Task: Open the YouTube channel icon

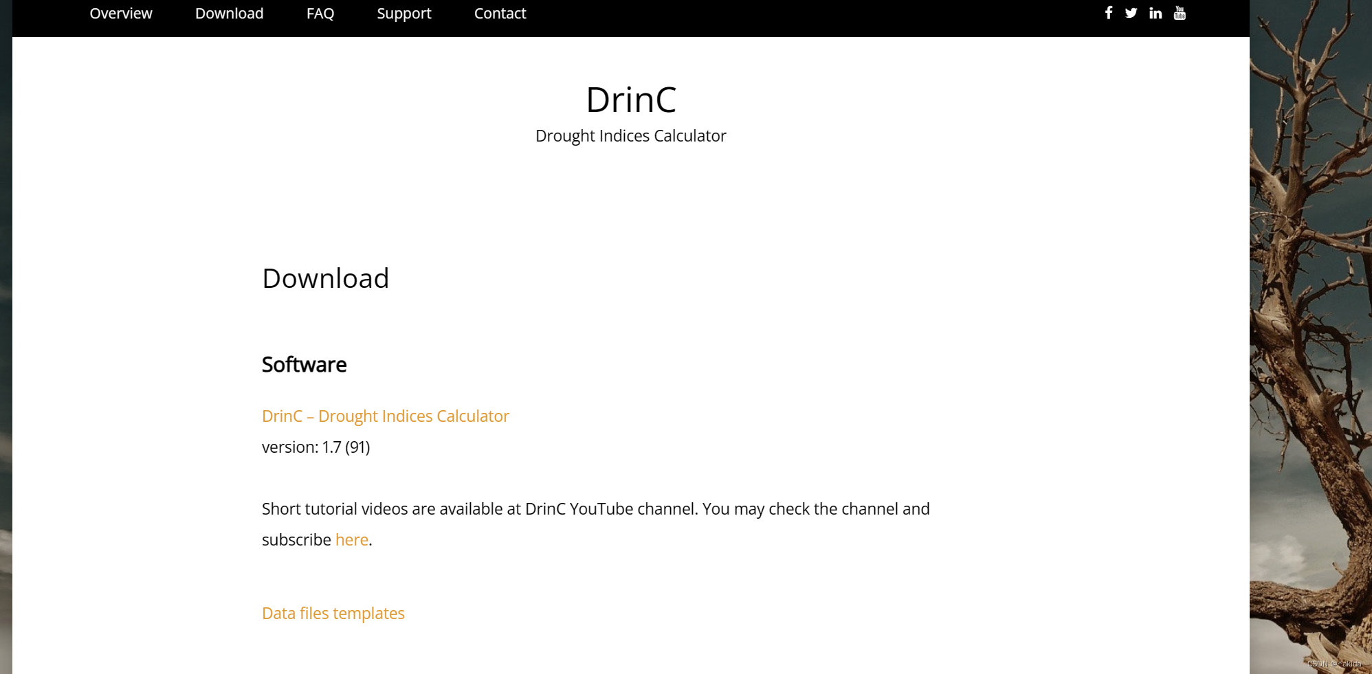Action: (x=1180, y=13)
